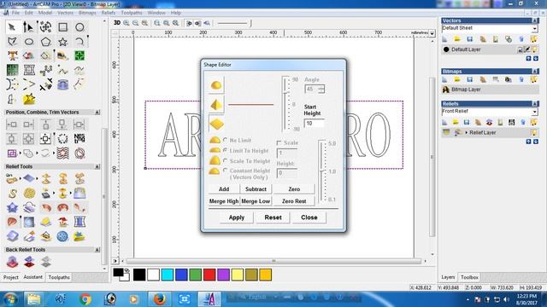Click the first Back Relief Tools icon
The width and height of the screenshot is (547, 307).
(12, 262)
